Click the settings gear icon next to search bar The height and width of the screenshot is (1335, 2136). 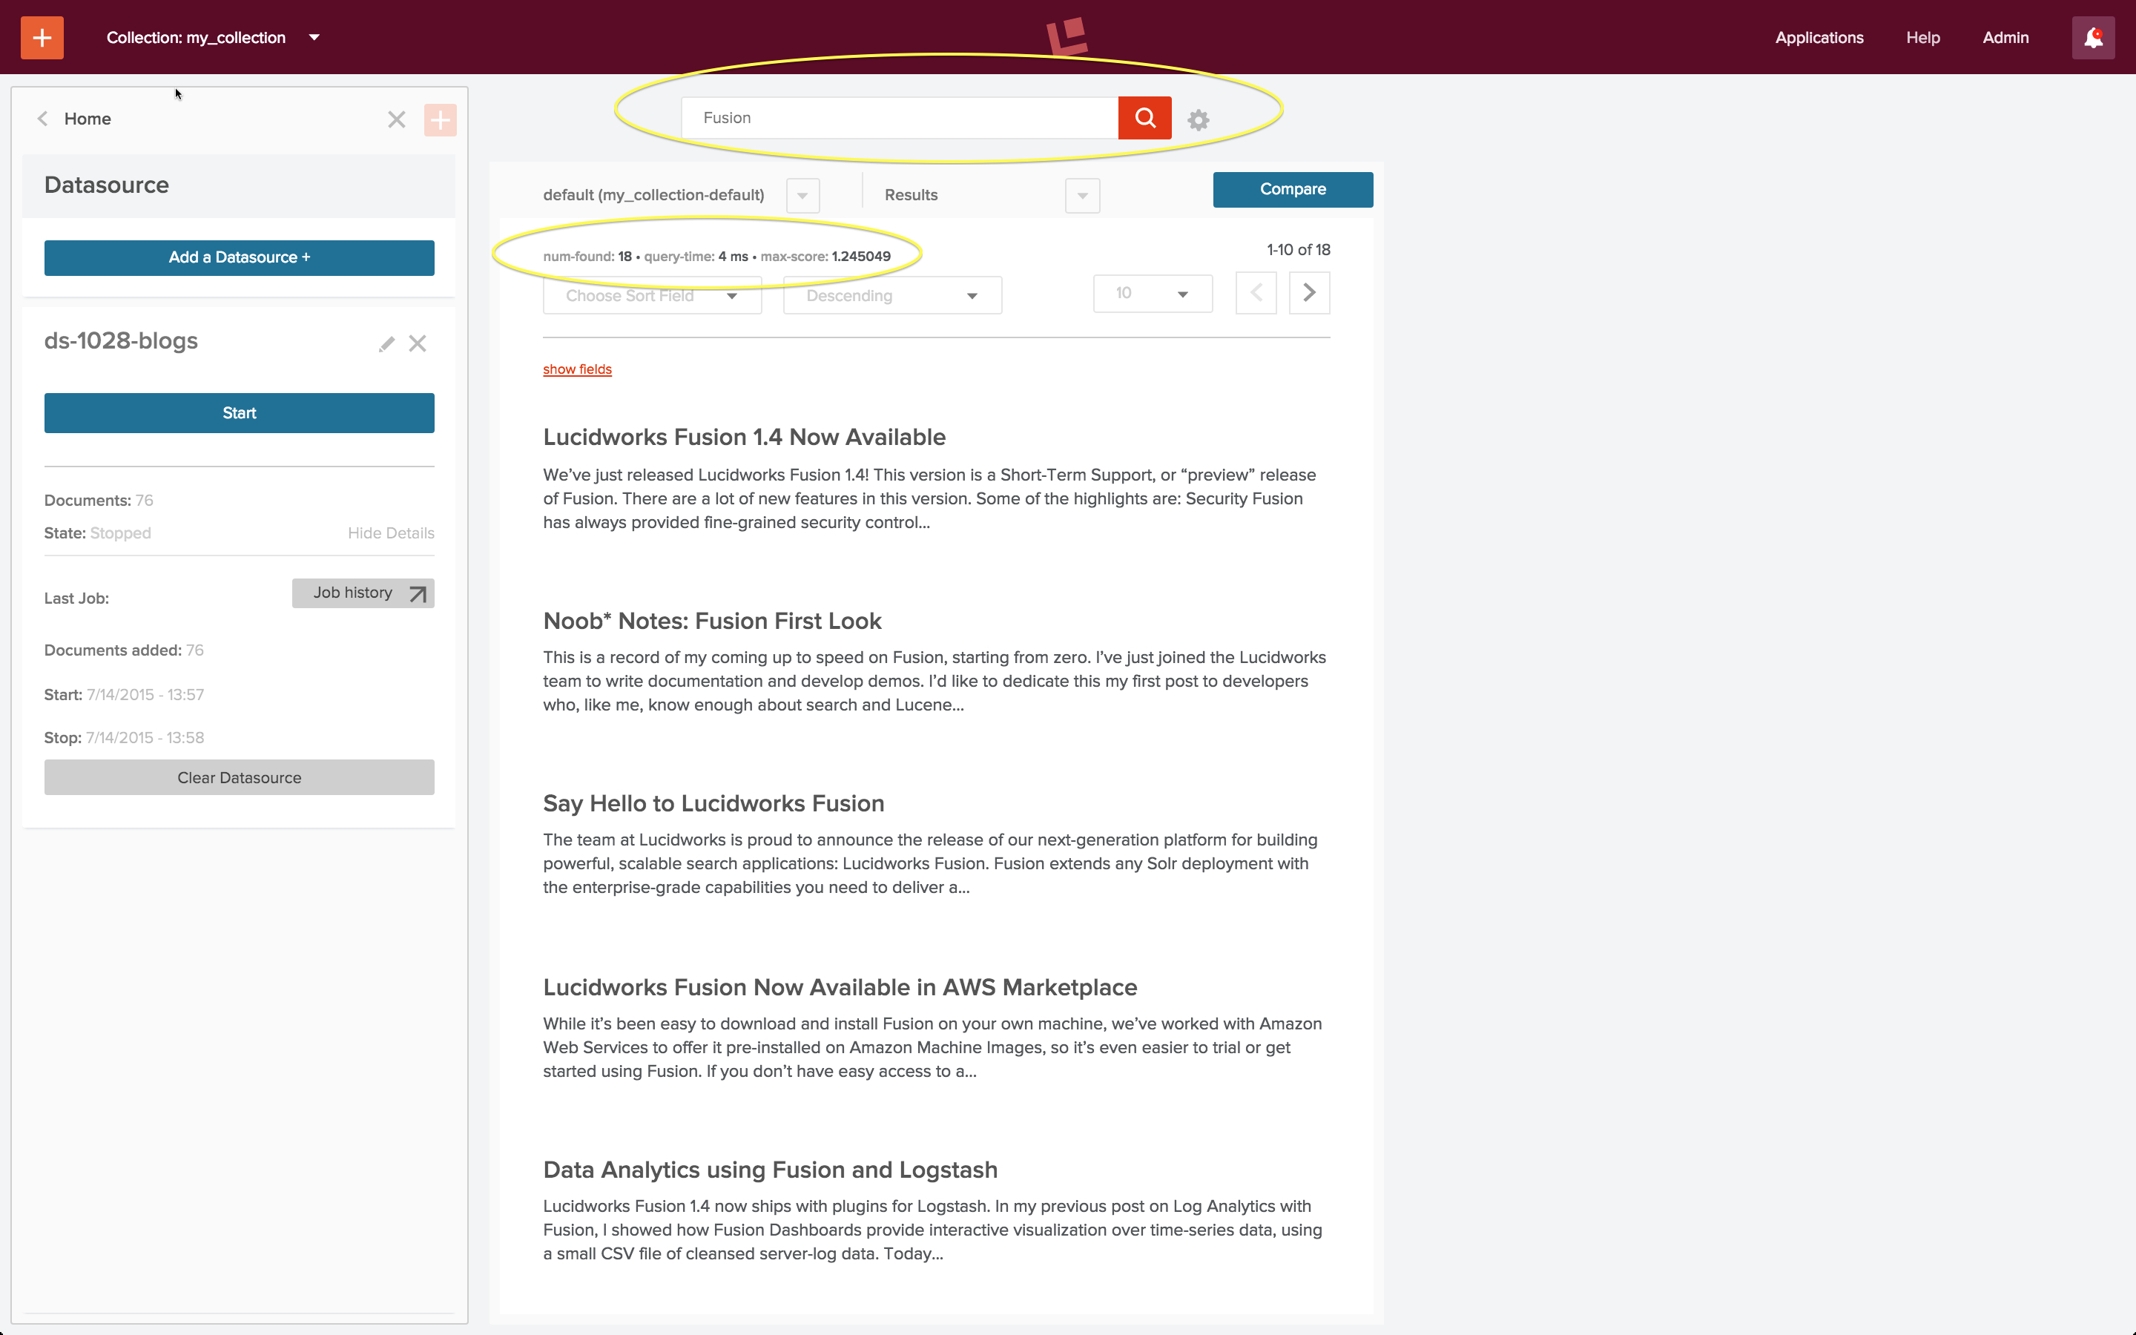[1198, 119]
